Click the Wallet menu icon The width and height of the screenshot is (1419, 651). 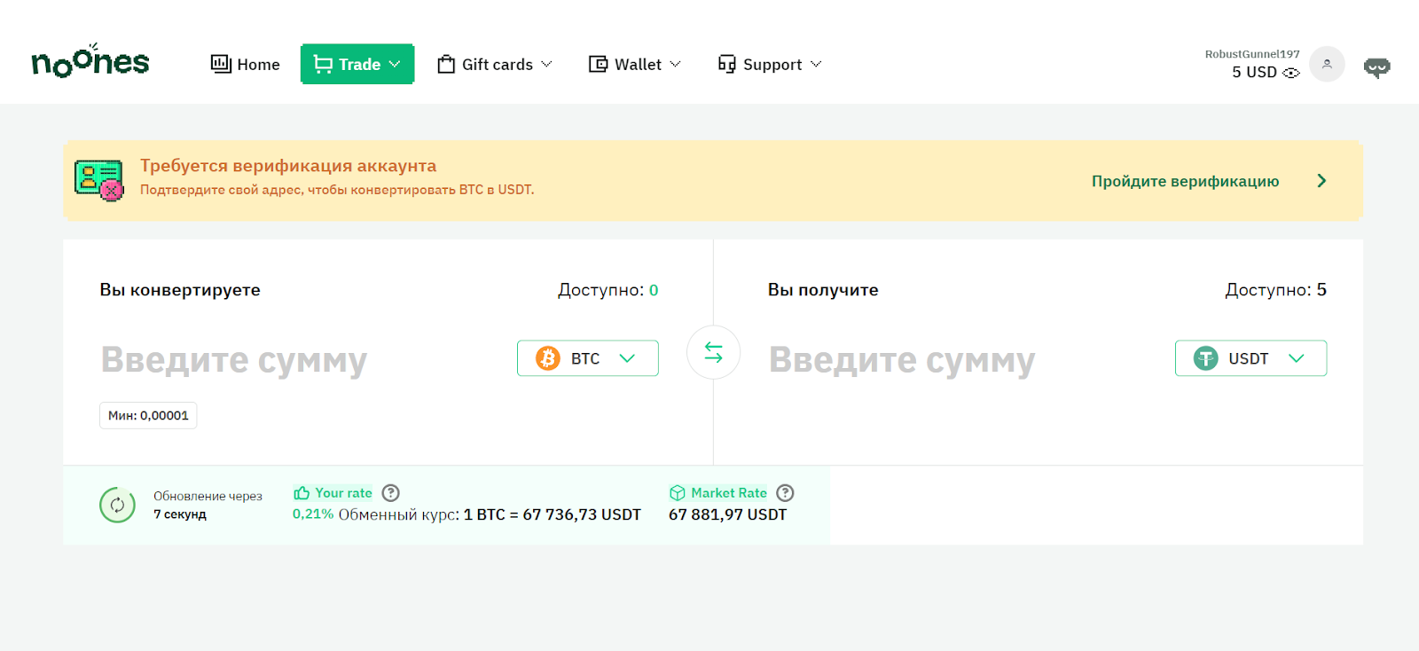(x=599, y=64)
